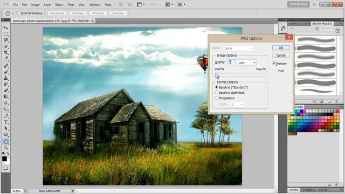Image resolution: width=345 pixels, height=194 pixels.
Task: Open the Hand tool preset picker arrow
Action: click(x=13, y=13)
